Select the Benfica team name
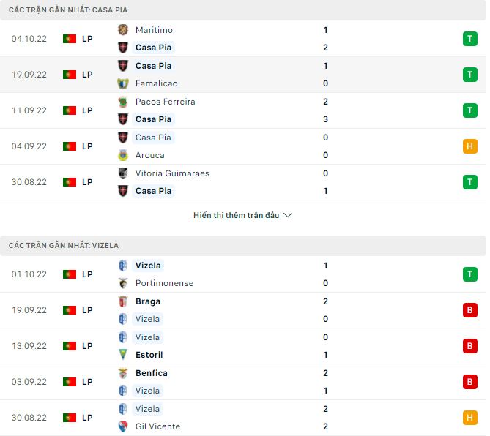Image resolution: width=490 pixels, height=436 pixels. click(x=152, y=373)
